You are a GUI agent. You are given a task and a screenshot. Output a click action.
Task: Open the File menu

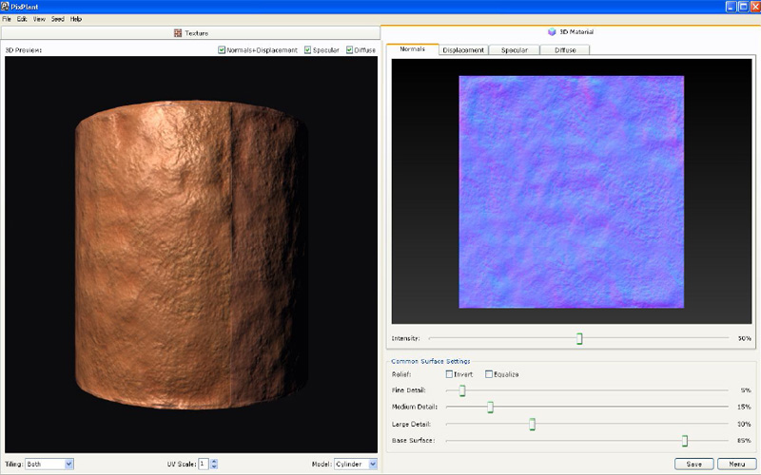pyautogui.click(x=7, y=19)
